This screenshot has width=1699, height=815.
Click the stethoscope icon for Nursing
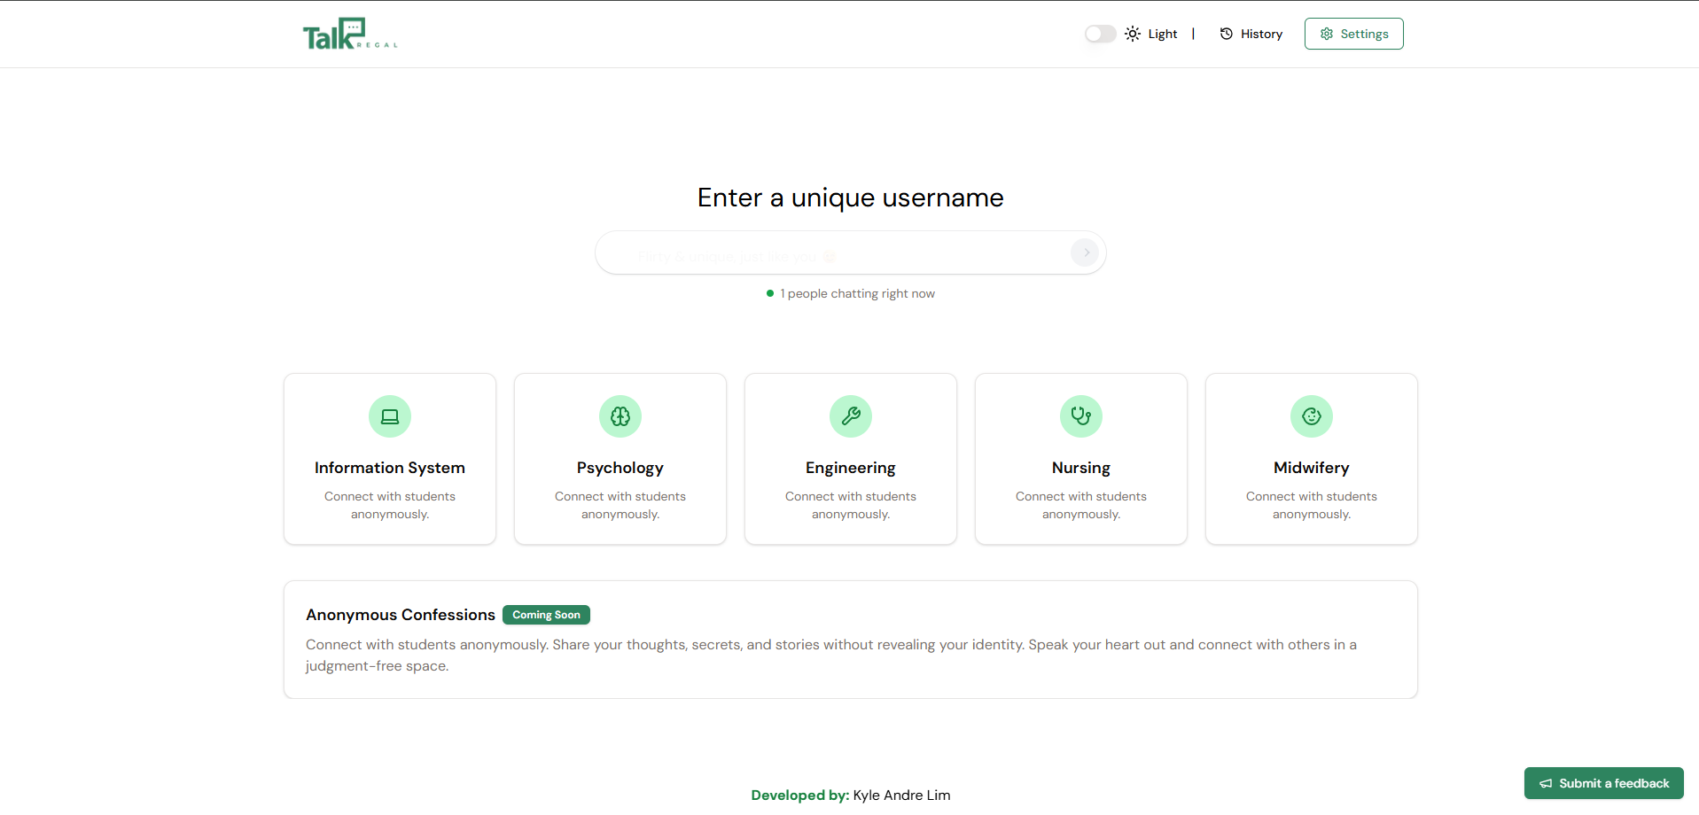[1081, 416]
